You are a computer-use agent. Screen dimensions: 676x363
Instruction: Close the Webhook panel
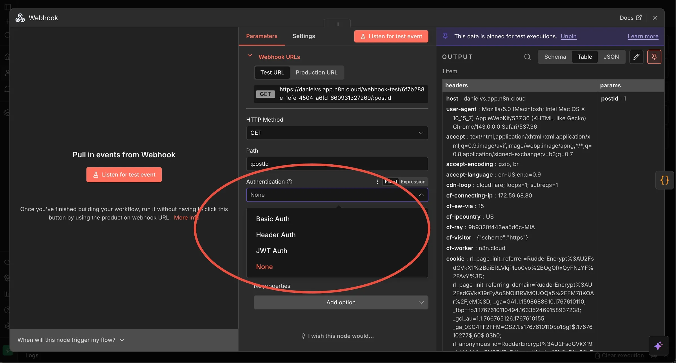click(655, 18)
